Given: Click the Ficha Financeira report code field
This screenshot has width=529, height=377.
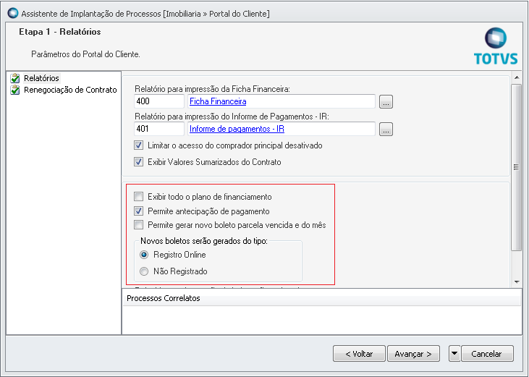Looking at the screenshot, I should (159, 101).
